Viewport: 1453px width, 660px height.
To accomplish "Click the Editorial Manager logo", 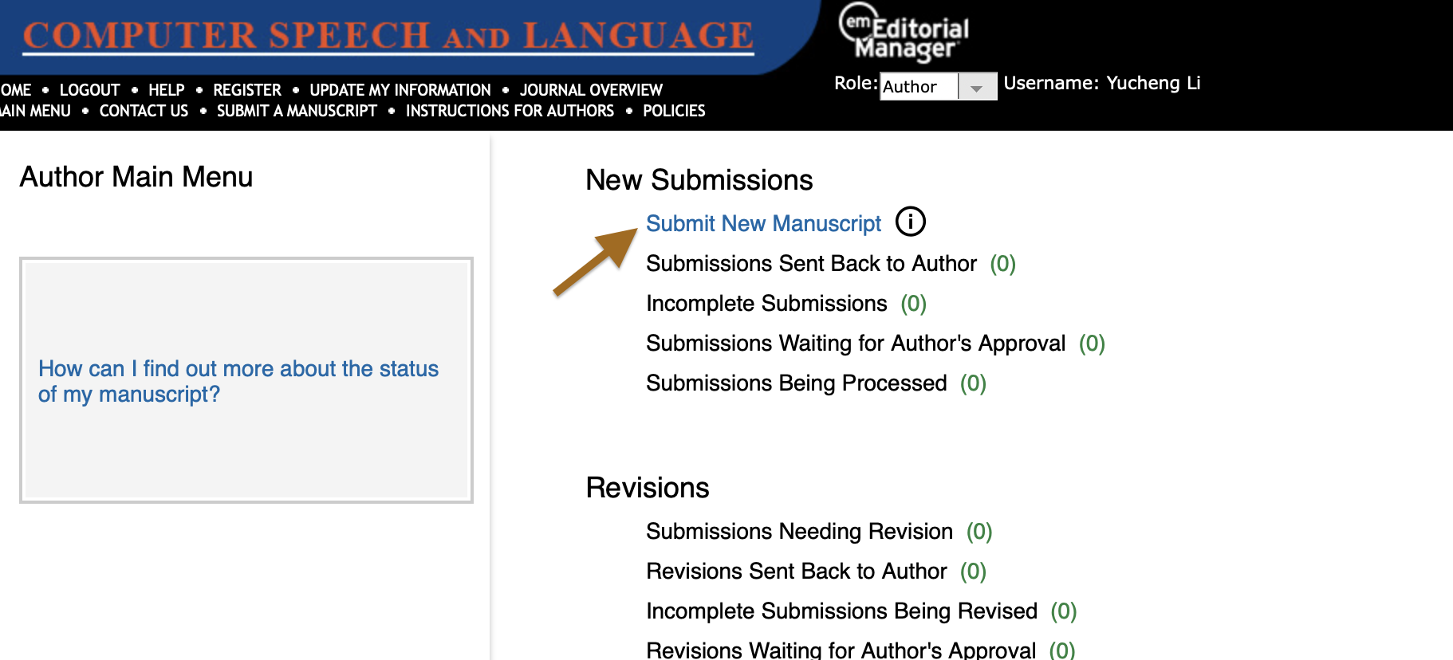I will (x=904, y=33).
